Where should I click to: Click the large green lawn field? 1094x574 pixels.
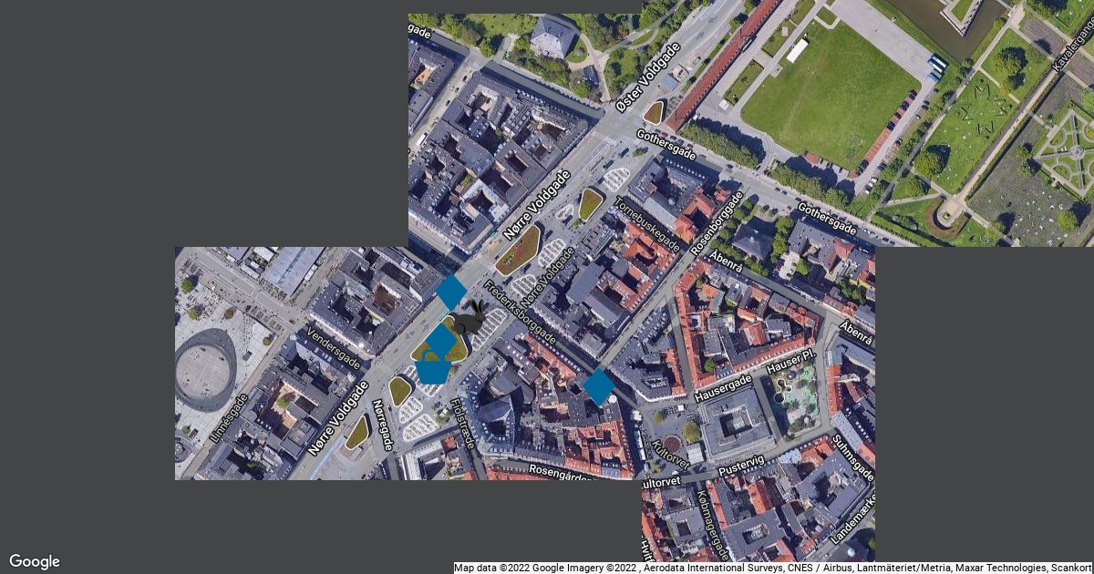tap(830, 95)
